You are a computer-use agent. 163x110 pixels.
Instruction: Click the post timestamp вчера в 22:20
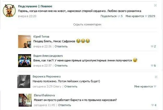(27, 16)
